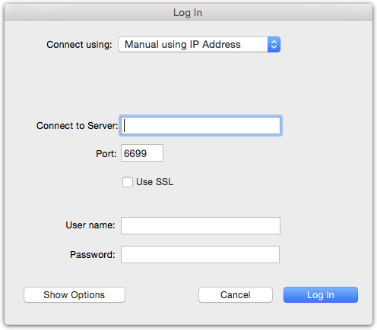Viewport: 377px width, 330px height.
Task: Cancel the login dialog
Action: (236, 295)
